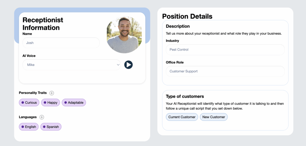Open the New Customer script
This screenshot has height=146, width=306.
pos(214,117)
